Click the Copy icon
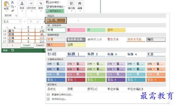 pyautogui.click(x=12, y=7)
